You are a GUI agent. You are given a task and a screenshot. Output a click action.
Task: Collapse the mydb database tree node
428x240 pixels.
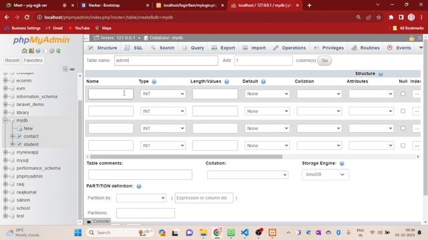tap(5, 120)
